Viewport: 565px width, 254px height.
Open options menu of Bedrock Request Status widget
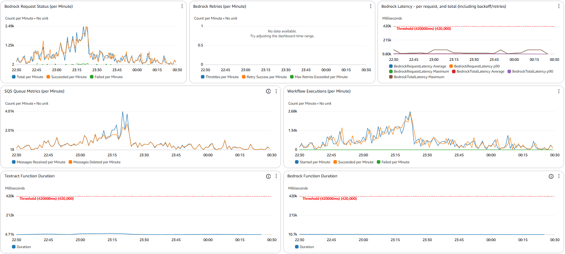point(182,6)
